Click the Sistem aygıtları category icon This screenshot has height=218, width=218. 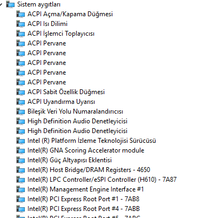(10, 4)
